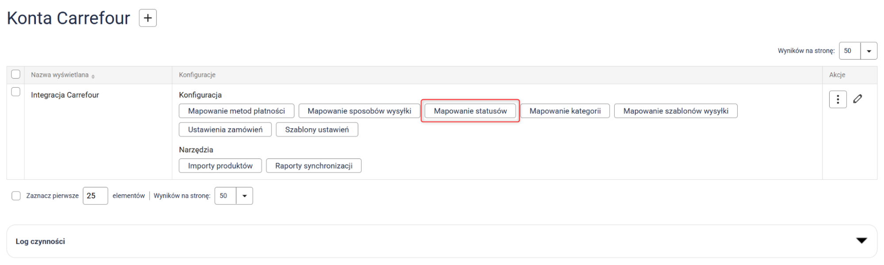Click the Zaznacz pierwsze number input field
884x265 pixels.
[95, 196]
